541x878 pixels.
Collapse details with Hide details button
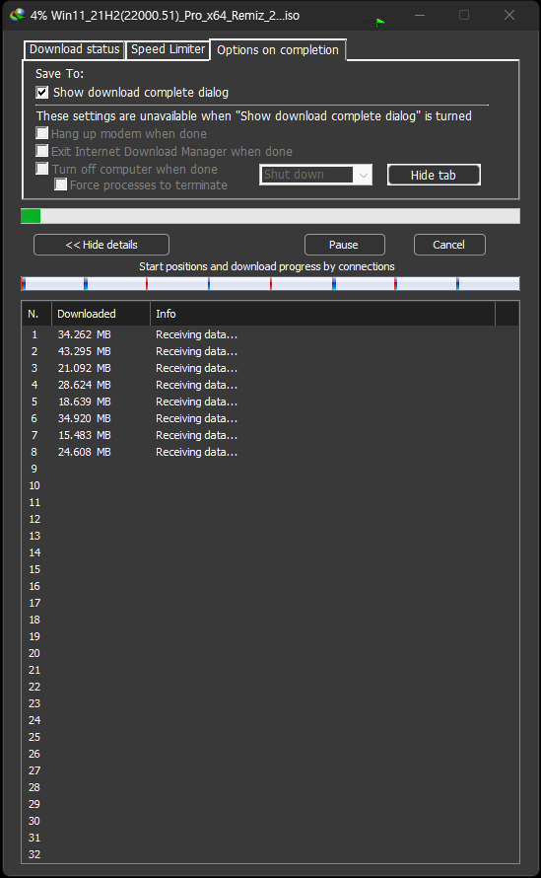point(101,245)
